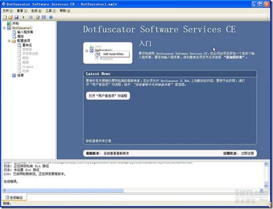Open the 帮助 menu
The image size is (273, 209).
coord(65,11)
